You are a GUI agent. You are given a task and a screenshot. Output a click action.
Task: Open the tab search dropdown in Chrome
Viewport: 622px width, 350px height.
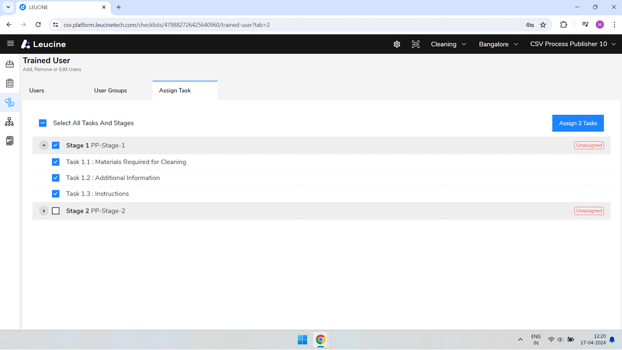coord(8,7)
